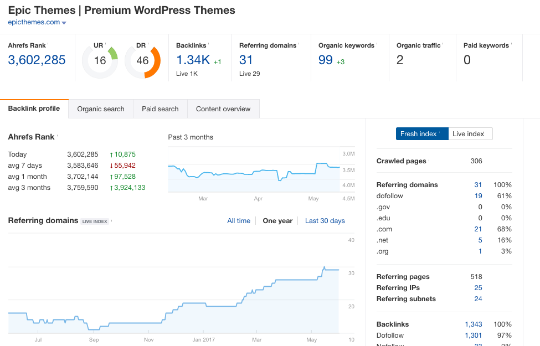Click info icon beside Organic keywords label

(x=377, y=44)
